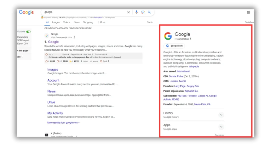Click the X (Twitter) result name
The height and width of the screenshot is (146, 271).
tap(56, 133)
